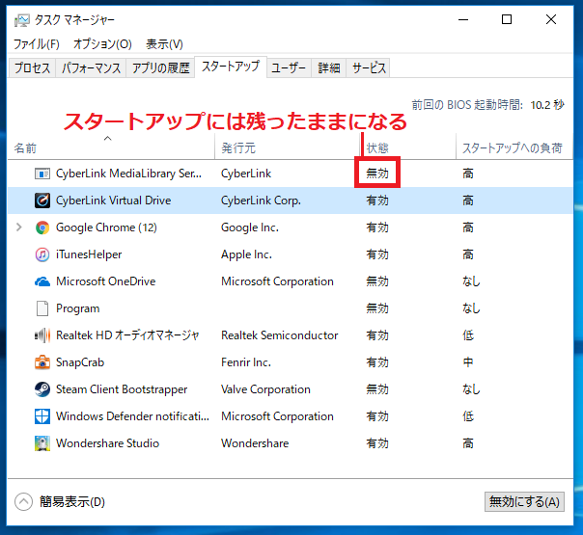Switch to the アプリの履歴 tab
This screenshot has height=535, width=583.
click(160, 67)
